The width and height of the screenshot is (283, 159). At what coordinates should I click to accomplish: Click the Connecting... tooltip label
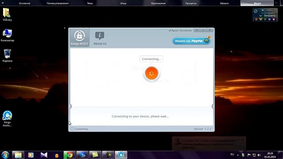[x=151, y=59]
